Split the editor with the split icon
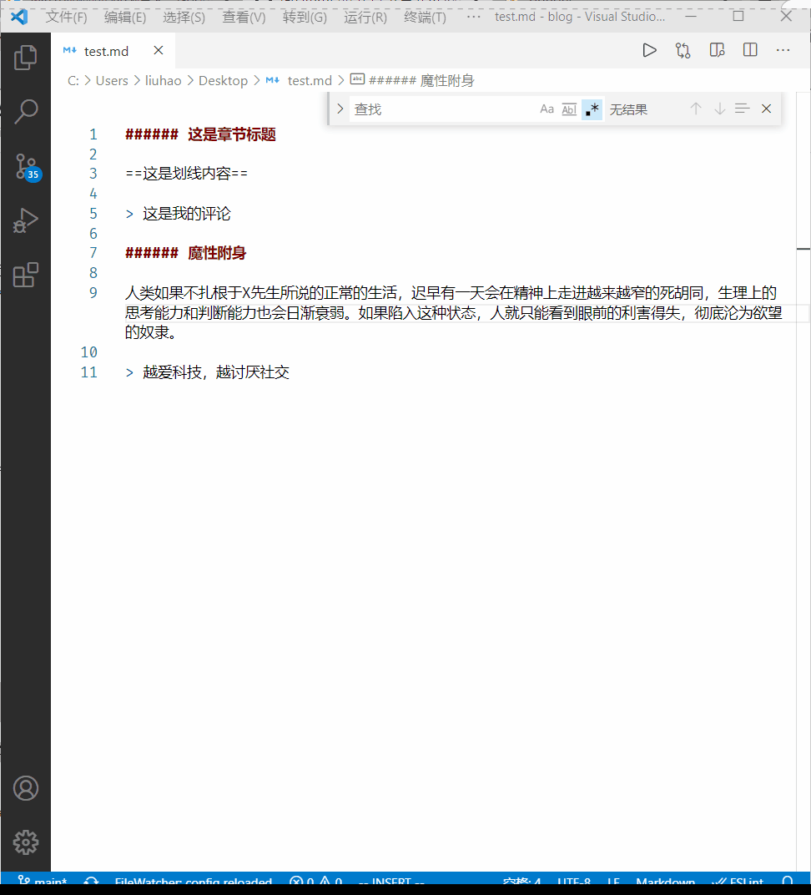The width and height of the screenshot is (811, 895). pyautogui.click(x=749, y=50)
